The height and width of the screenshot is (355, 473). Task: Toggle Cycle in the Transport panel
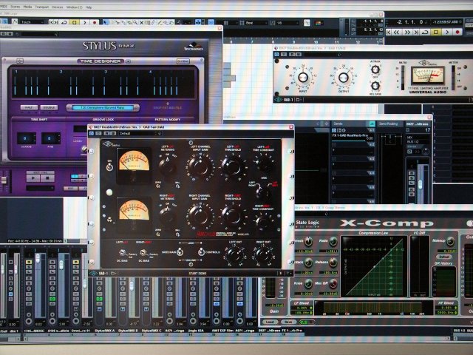tap(426, 32)
